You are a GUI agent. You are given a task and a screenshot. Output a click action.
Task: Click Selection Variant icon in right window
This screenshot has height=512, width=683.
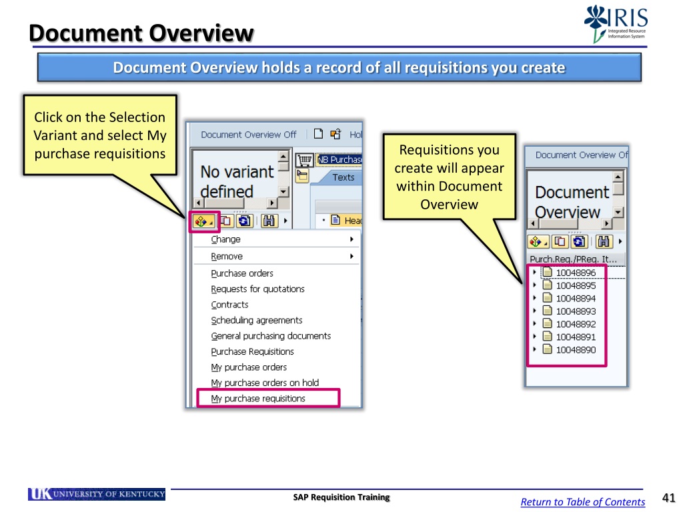(538, 241)
